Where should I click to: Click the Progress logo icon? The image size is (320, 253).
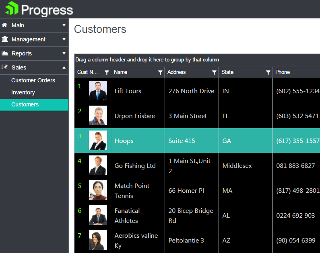click(x=12, y=9)
